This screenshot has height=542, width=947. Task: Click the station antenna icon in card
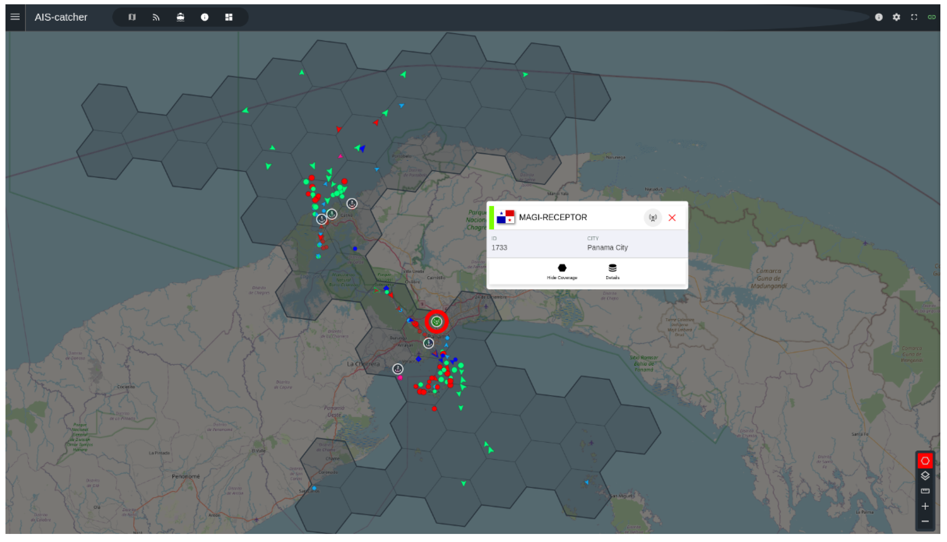(652, 218)
